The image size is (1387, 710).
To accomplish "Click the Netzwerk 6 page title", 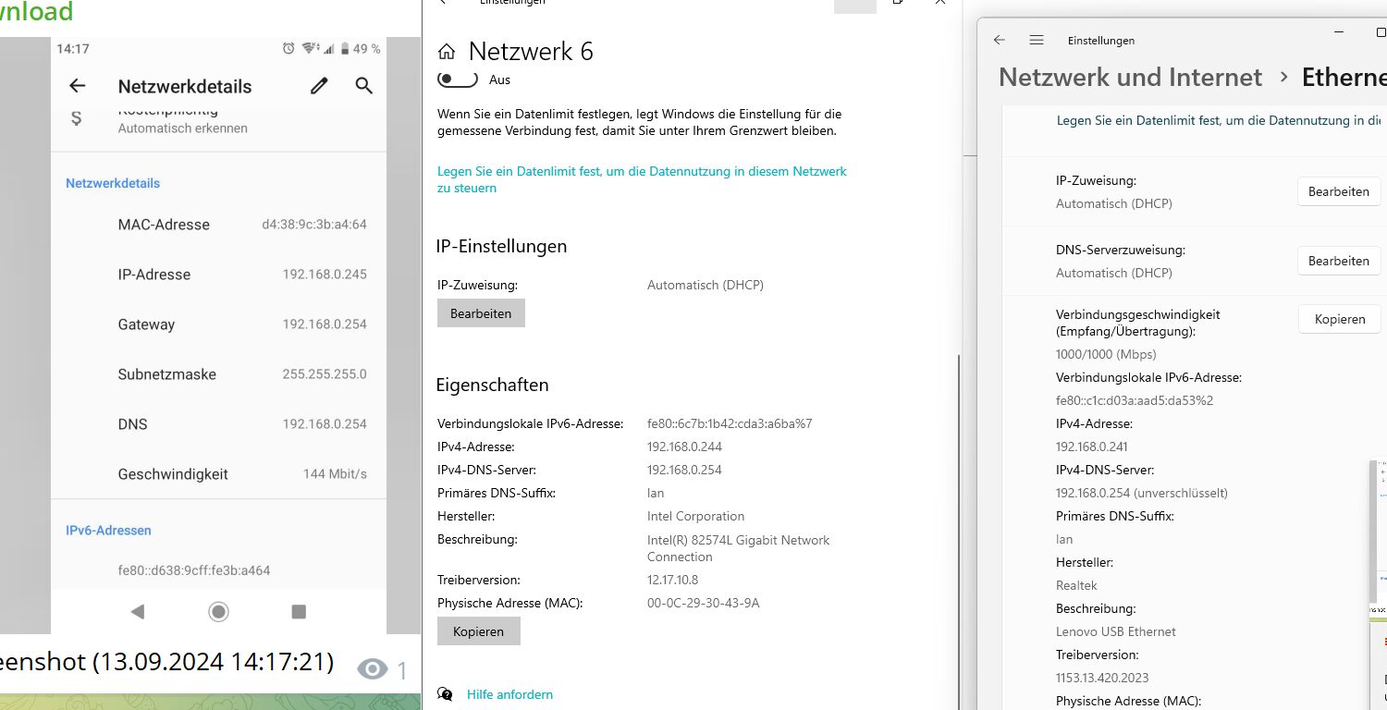I will point(531,51).
